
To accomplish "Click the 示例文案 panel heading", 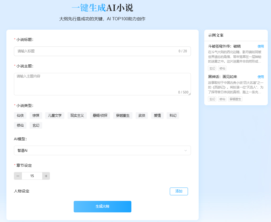I will point(216,35).
